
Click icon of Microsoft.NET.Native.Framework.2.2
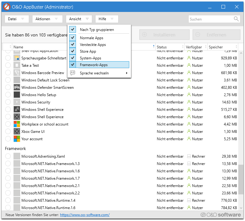coord(17,193)
